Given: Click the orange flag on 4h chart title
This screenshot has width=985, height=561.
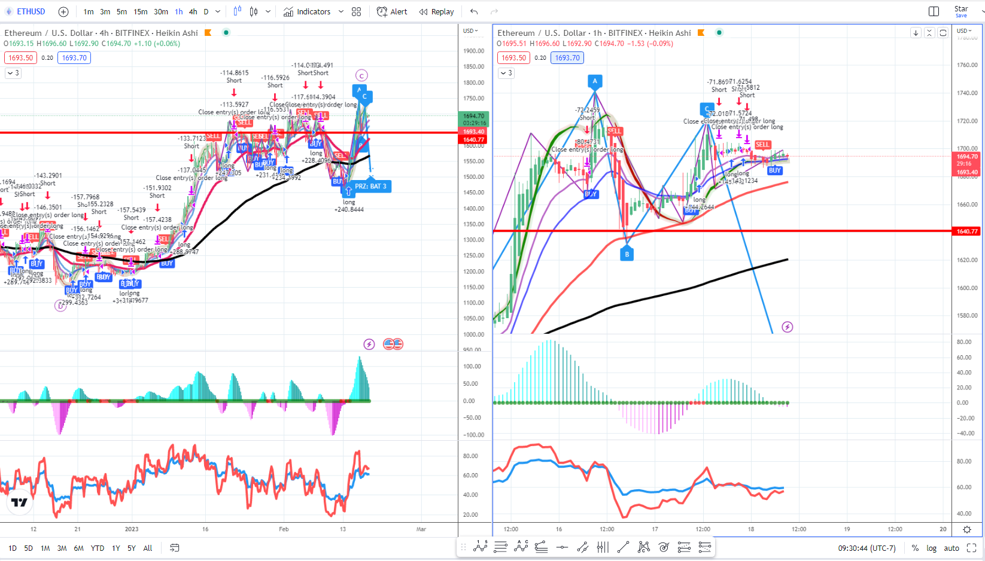Looking at the screenshot, I should click(208, 33).
